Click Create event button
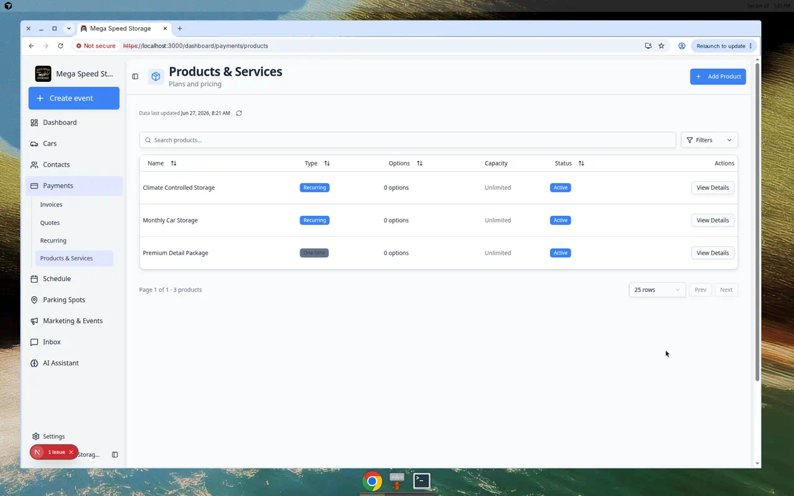 pos(74,98)
